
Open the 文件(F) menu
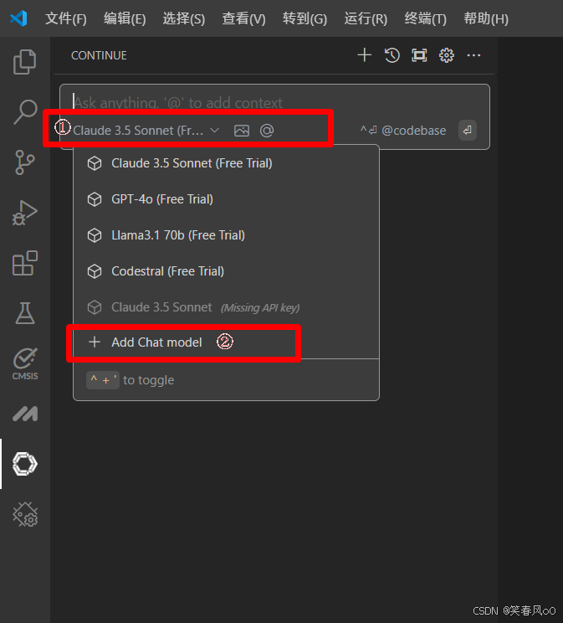point(66,18)
